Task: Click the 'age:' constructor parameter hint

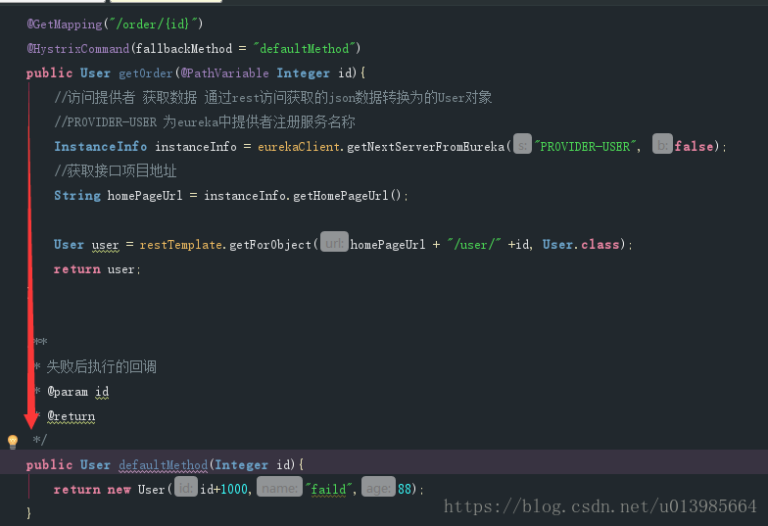Action: coord(378,487)
